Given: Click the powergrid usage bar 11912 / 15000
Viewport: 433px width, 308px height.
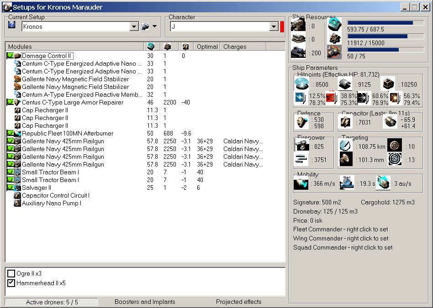Looking at the screenshot, I should (x=385, y=36).
